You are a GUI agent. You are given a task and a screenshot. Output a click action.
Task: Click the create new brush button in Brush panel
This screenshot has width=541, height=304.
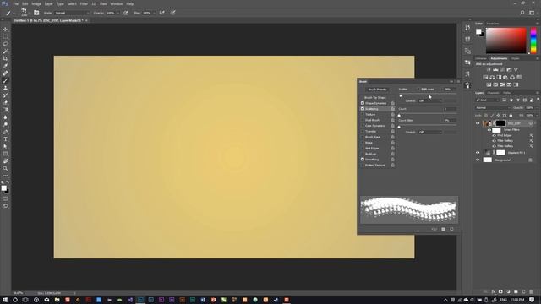(x=451, y=229)
